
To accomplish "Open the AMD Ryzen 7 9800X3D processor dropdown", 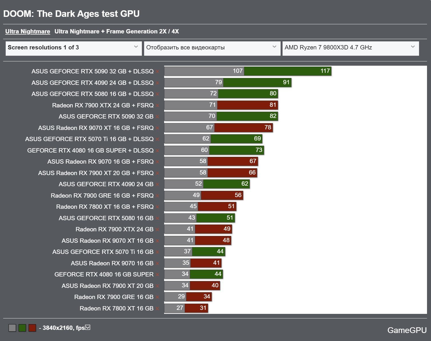I will tap(351, 48).
